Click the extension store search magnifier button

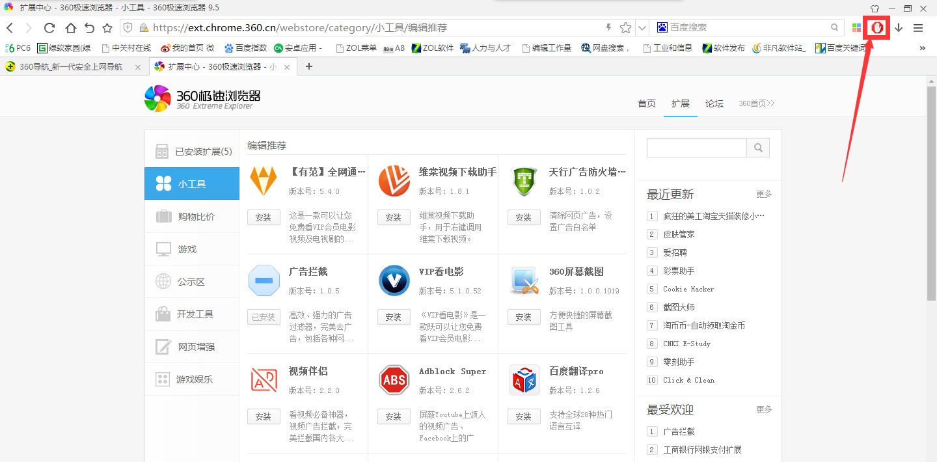point(758,148)
